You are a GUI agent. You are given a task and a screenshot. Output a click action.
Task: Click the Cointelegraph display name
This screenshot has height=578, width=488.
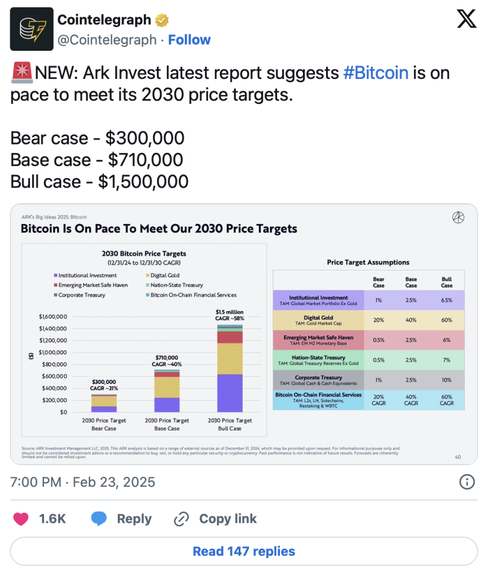point(104,20)
